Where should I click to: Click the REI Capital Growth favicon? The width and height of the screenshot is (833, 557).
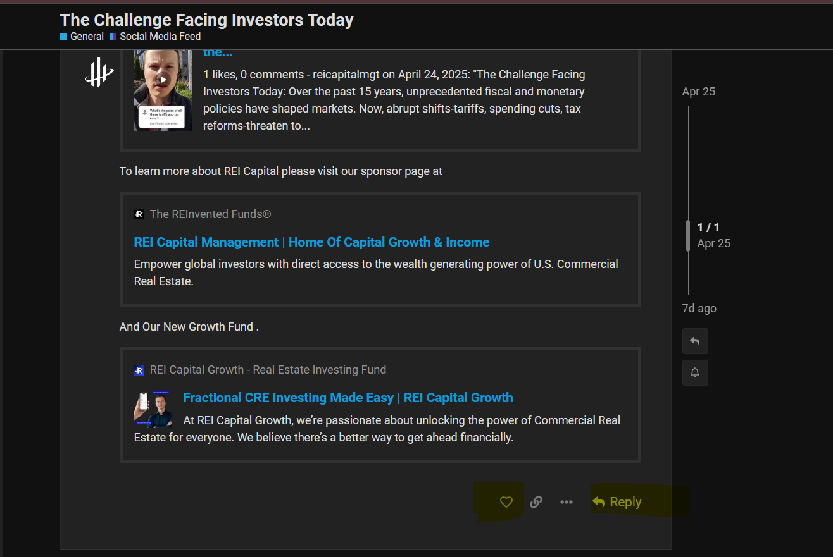pos(139,370)
